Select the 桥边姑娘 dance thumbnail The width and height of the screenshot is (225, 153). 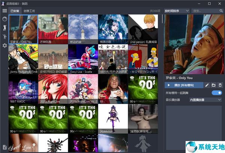click(x=83, y=29)
